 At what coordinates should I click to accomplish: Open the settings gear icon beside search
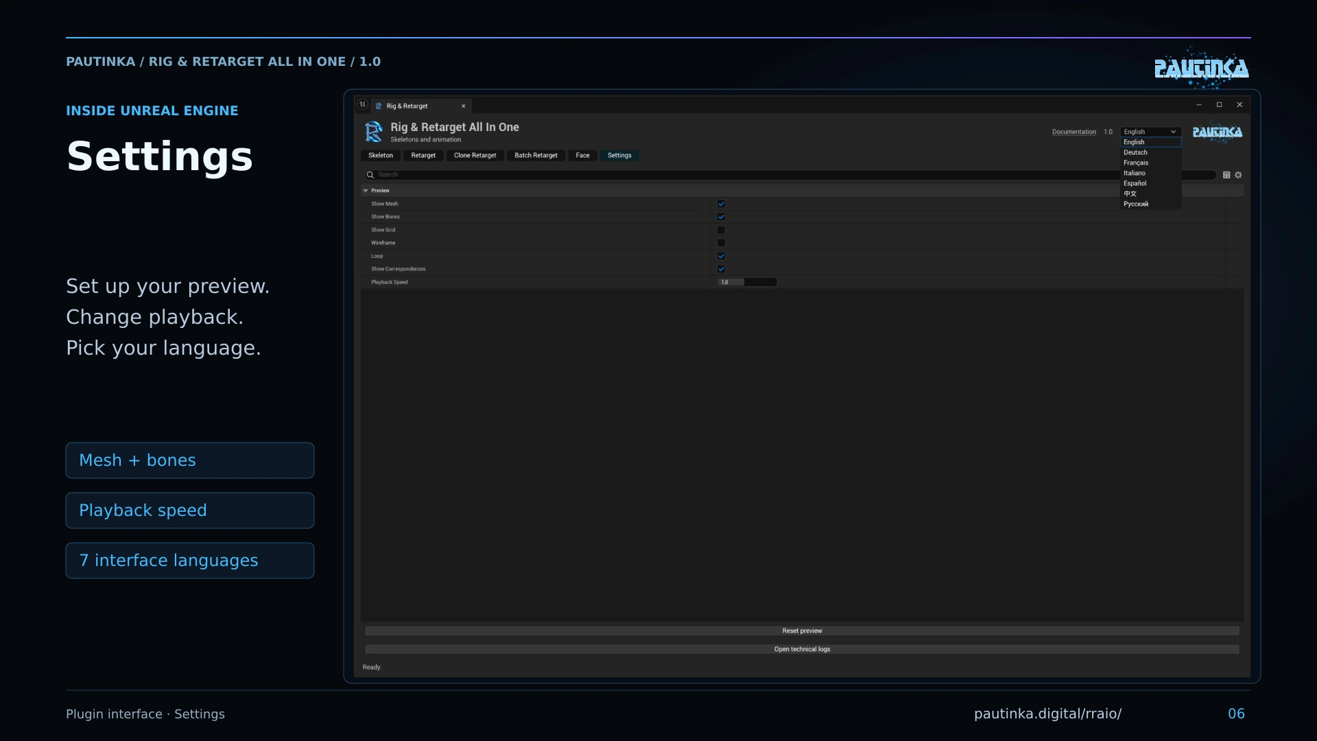[1238, 175]
